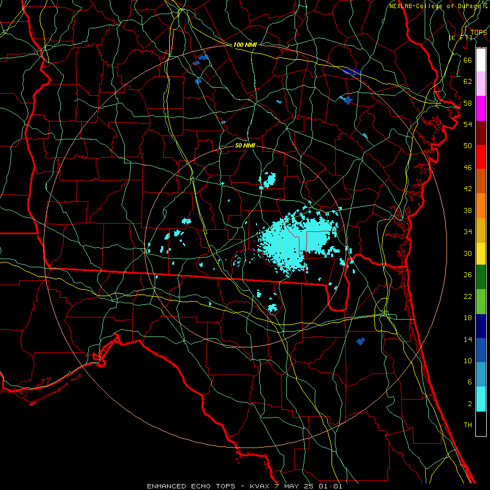Click the 'TOPS' legend heading

479,33
